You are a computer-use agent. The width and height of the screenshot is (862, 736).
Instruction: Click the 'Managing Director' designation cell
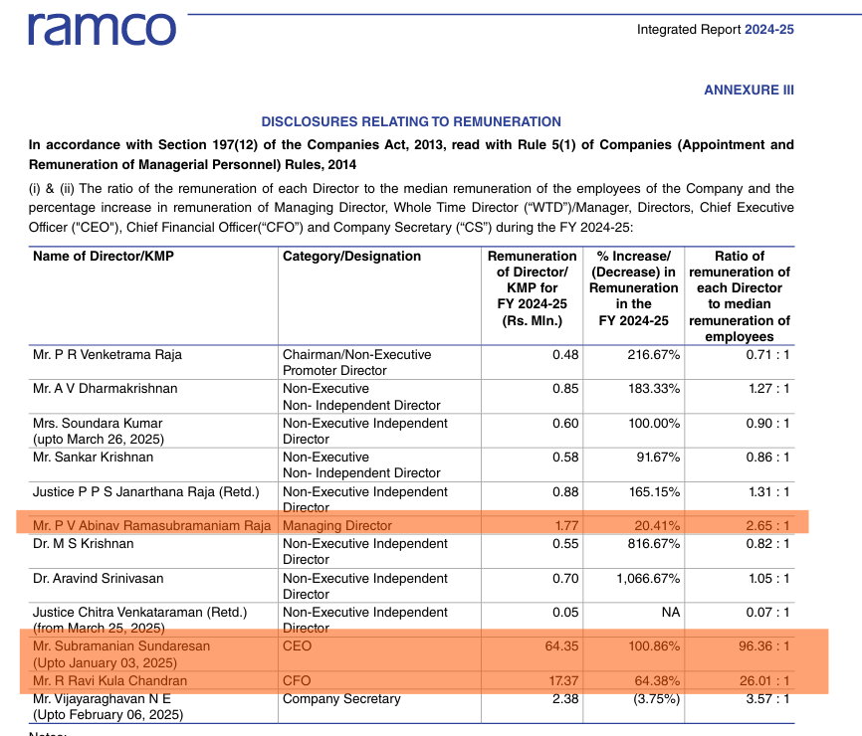click(x=337, y=525)
